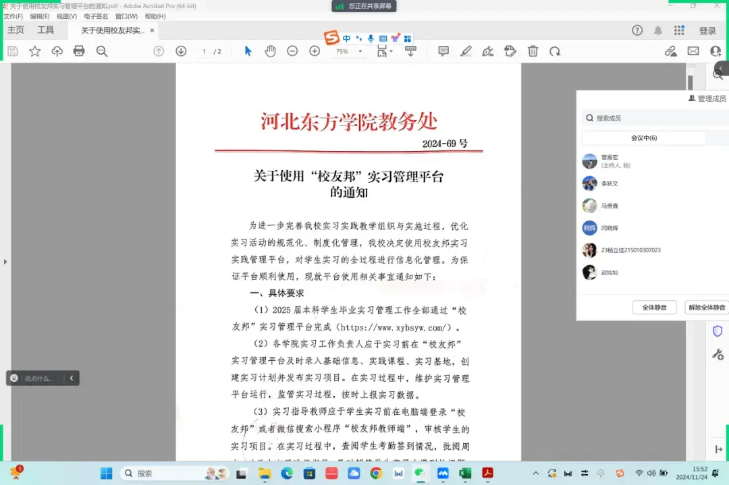
Task: Expand the left navigation pane arrow
Action: click(x=5, y=262)
